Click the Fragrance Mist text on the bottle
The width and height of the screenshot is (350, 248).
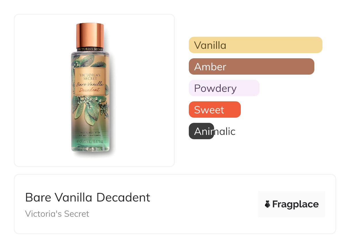point(90,133)
